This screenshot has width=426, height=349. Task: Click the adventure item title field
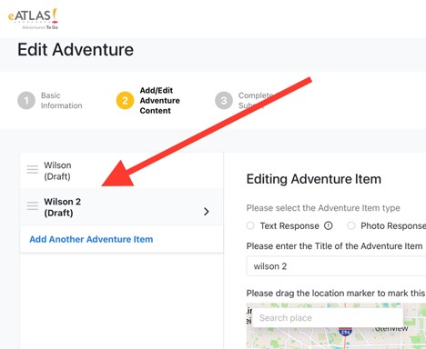coord(336,266)
